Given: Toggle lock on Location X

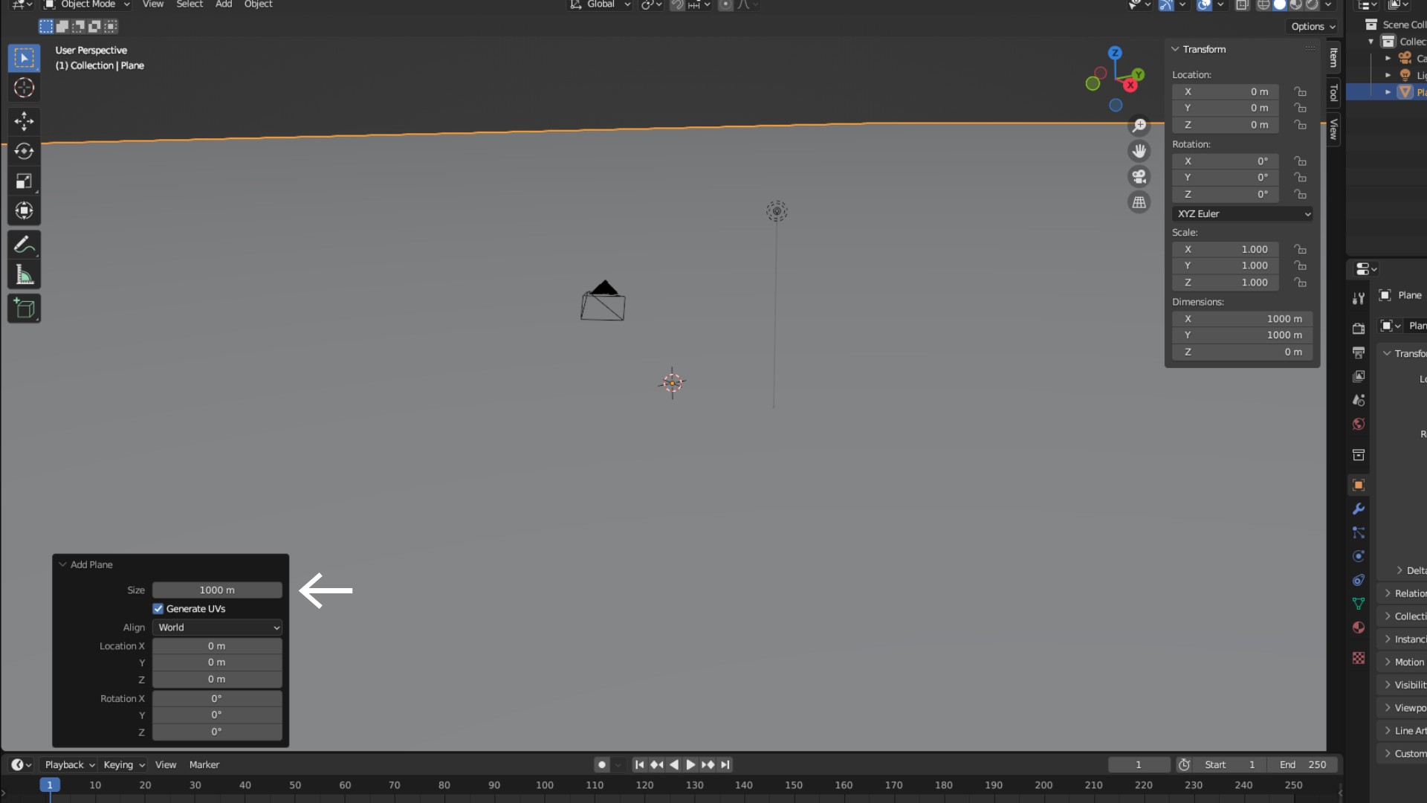Looking at the screenshot, I should coord(1300,91).
